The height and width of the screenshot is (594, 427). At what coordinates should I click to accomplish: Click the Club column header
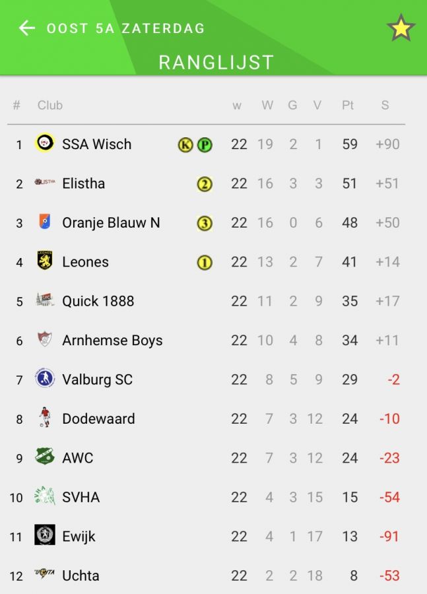(50, 105)
